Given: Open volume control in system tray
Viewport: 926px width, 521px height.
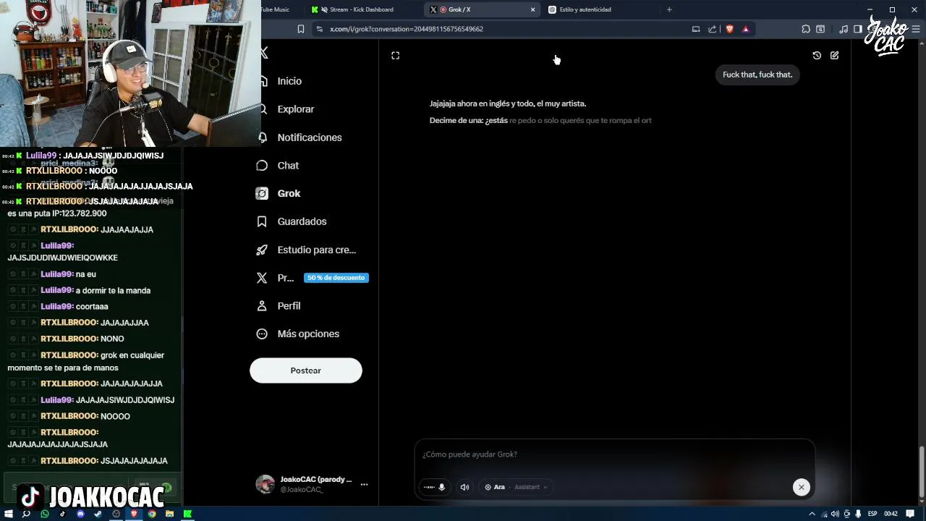Looking at the screenshot, I should pyautogui.click(x=835, y=514).
